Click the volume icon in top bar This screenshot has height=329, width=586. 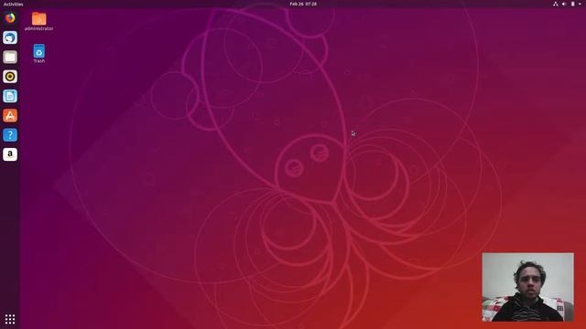[564, 4]
